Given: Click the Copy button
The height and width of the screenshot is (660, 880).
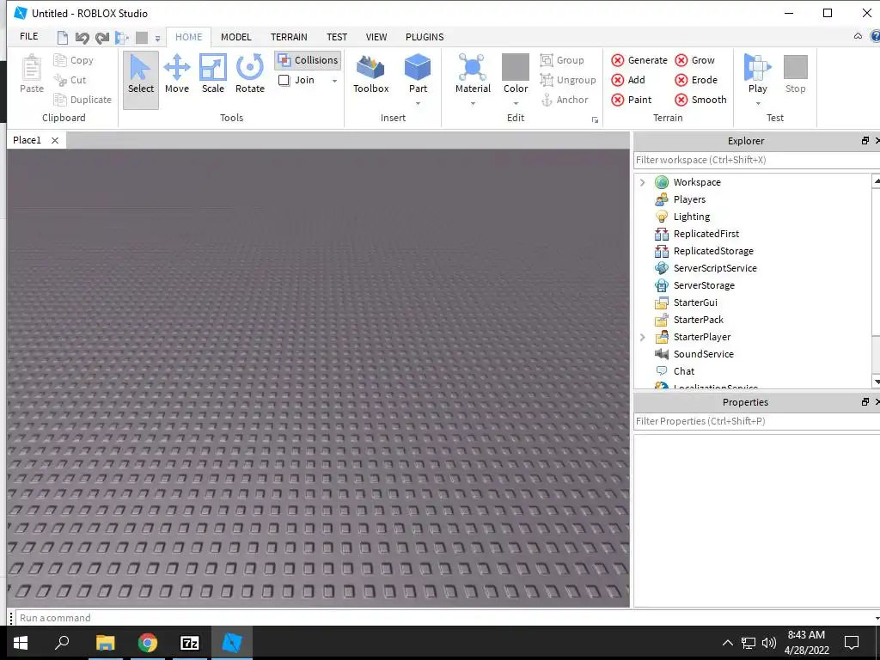Looking at the screenshot, I should [74, 60].
